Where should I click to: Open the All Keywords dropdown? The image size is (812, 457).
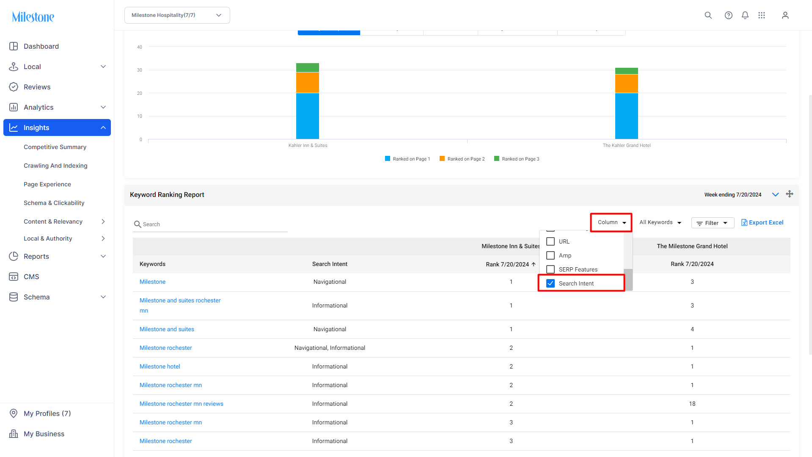click(660, 222)
